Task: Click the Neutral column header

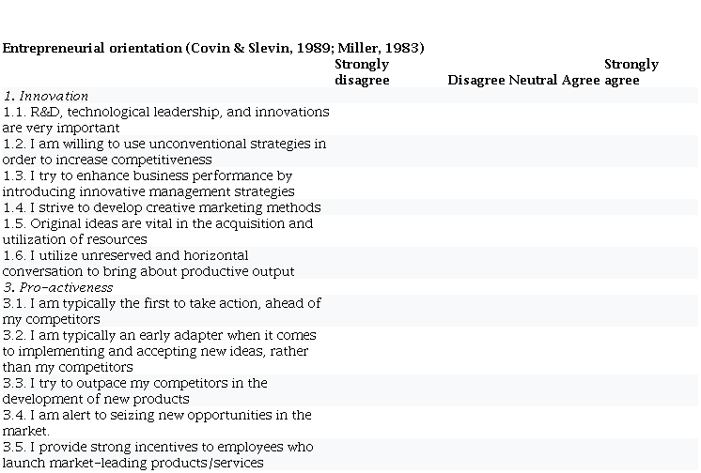Action: (x=533, y=81)
